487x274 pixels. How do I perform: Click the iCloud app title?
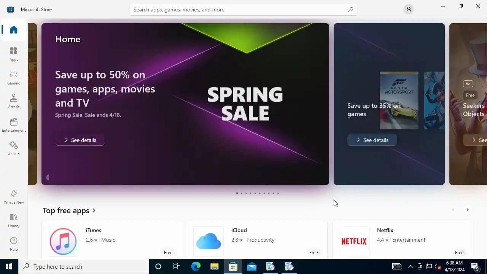(x=239, y=230)
